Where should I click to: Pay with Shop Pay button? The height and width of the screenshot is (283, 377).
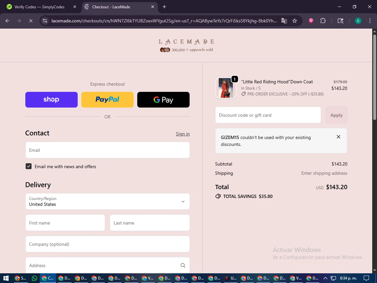point(52,100)
